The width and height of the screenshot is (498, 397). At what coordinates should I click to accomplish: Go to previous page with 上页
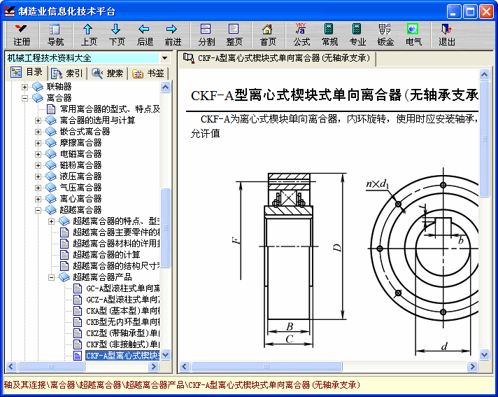(89, 34)
